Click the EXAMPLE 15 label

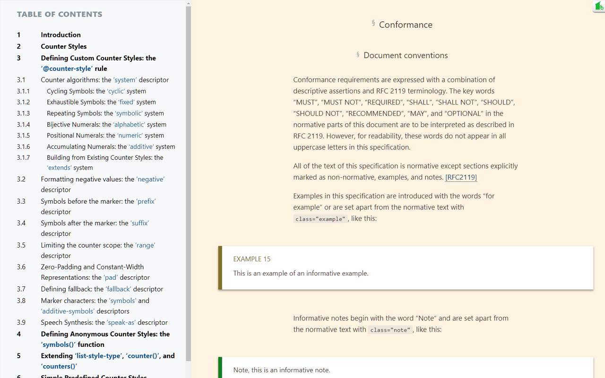(x=252, y=259)
